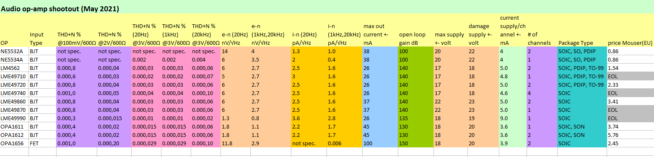The height and width of the screenshot is (157, 654).
Task: Select the '4.6' supply current cell for LME49740
Action: [513, 93]
